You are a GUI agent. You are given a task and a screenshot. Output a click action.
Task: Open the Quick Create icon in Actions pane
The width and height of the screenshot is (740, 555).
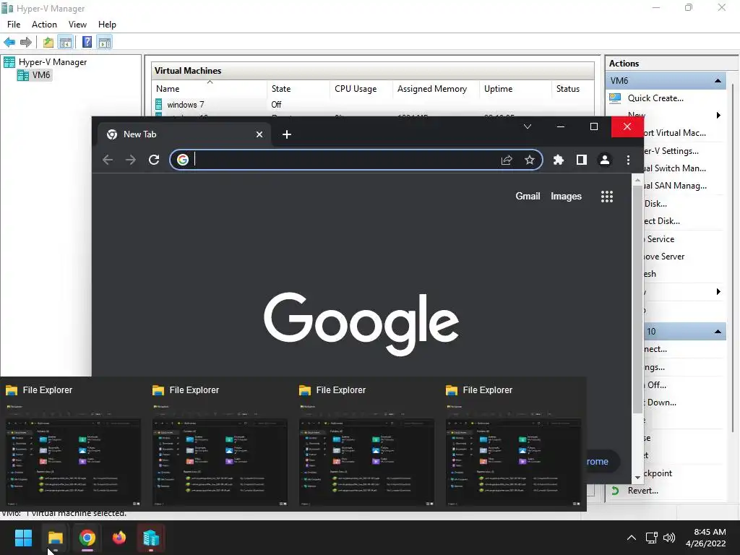coord(615,98)
